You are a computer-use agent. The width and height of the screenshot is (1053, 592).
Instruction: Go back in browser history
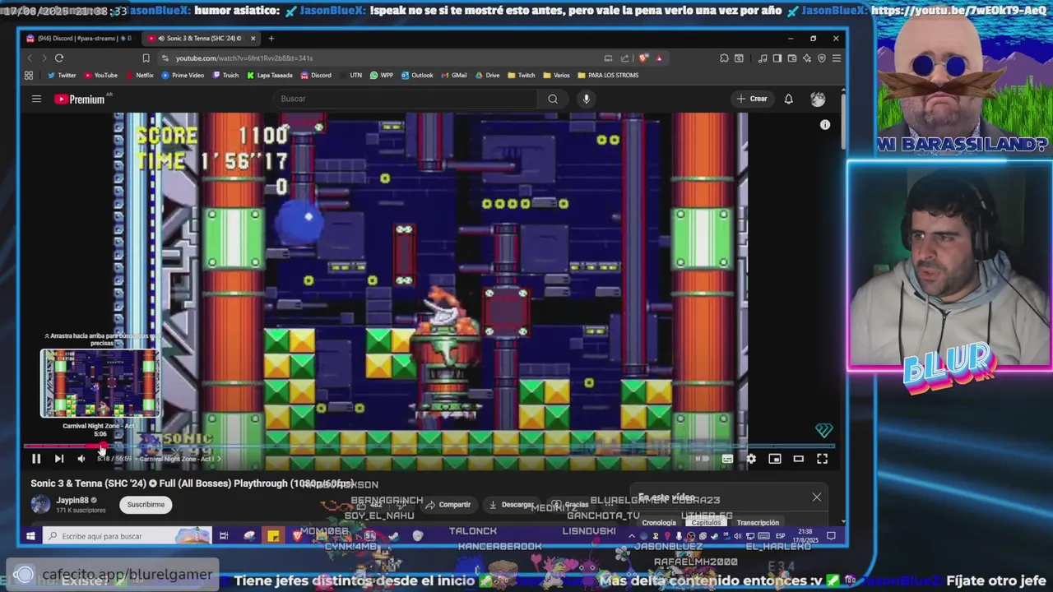(x=30, y=58)
